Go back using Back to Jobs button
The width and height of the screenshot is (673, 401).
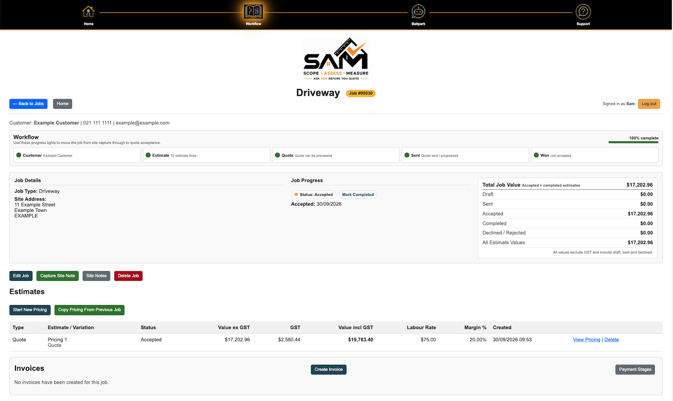point(29,104)
